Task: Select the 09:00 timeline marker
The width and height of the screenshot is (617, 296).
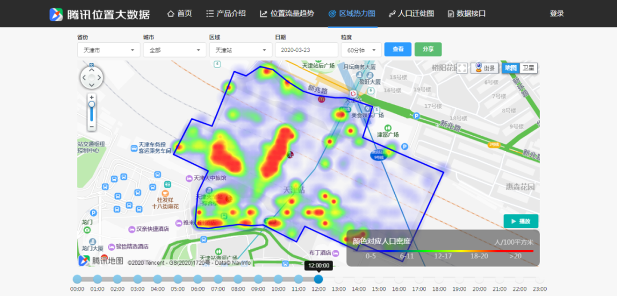Action: (258, 279)
